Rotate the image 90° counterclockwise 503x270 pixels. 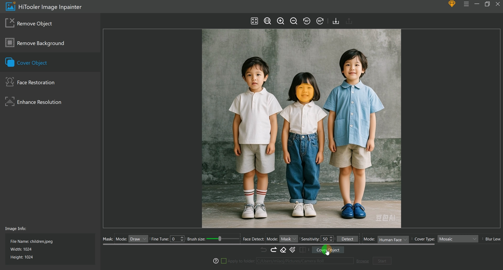point(307,21)
